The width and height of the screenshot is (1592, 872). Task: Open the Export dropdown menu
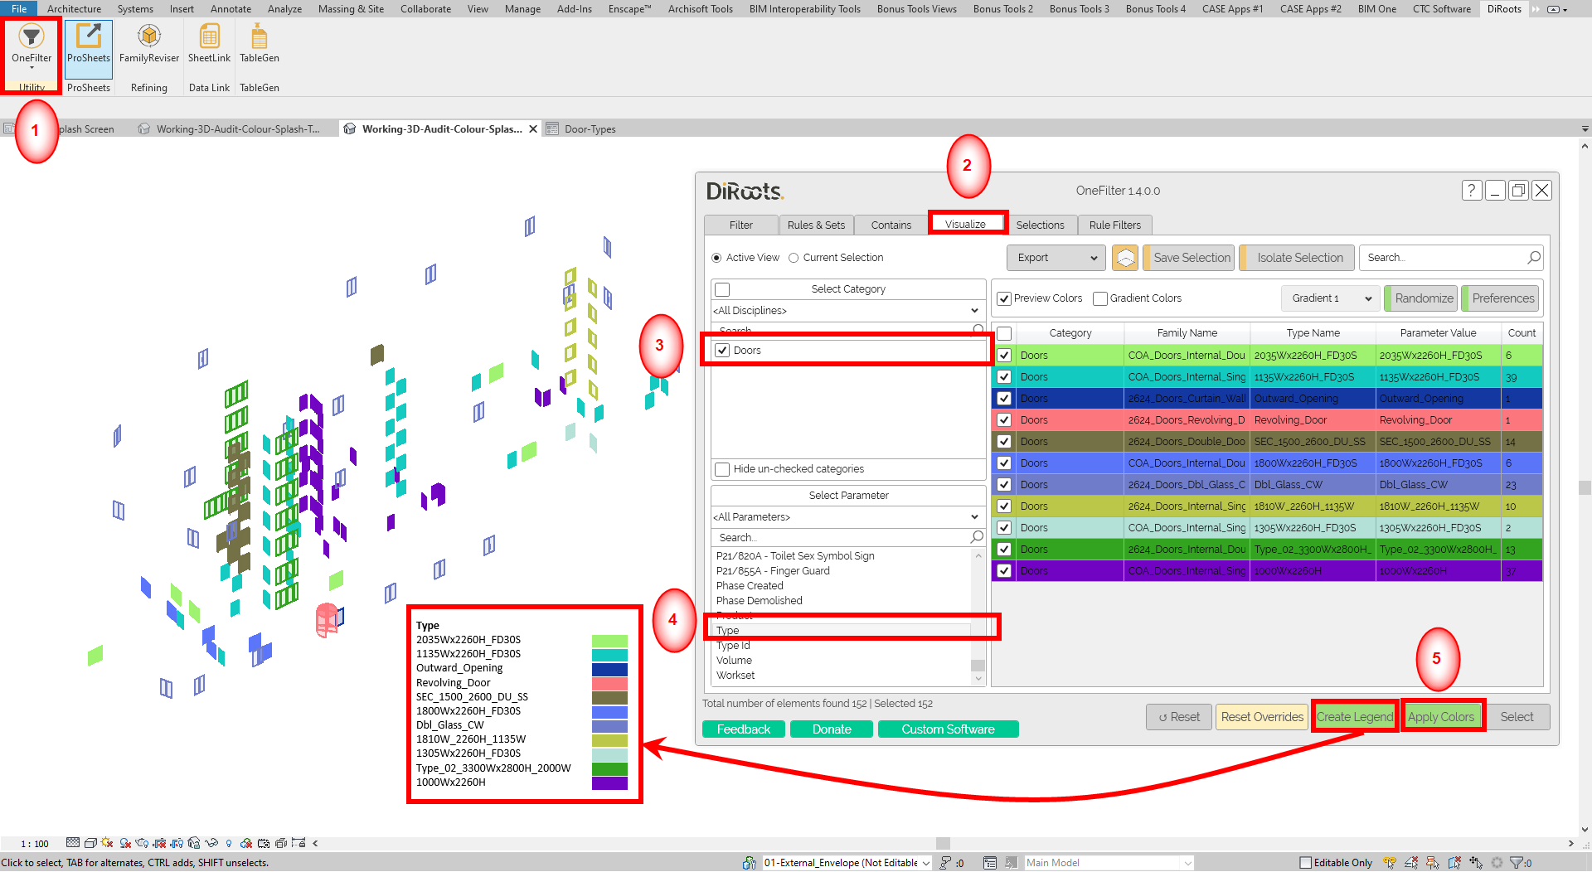pos(1056,257)
